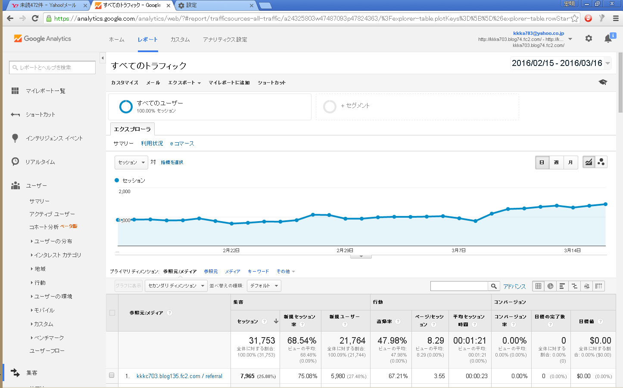This screenshot has height=388, width=623.
Task: Expand the chart bottom collapse handle
Action: (x=361, y=257)
